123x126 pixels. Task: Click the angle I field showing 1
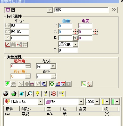coord(85,26)
